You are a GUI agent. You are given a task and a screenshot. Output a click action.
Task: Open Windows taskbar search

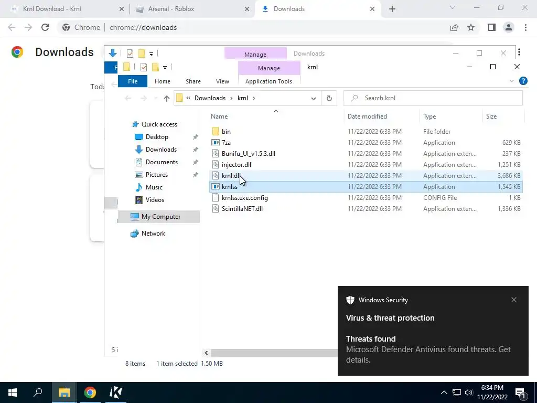click(38, 393)
